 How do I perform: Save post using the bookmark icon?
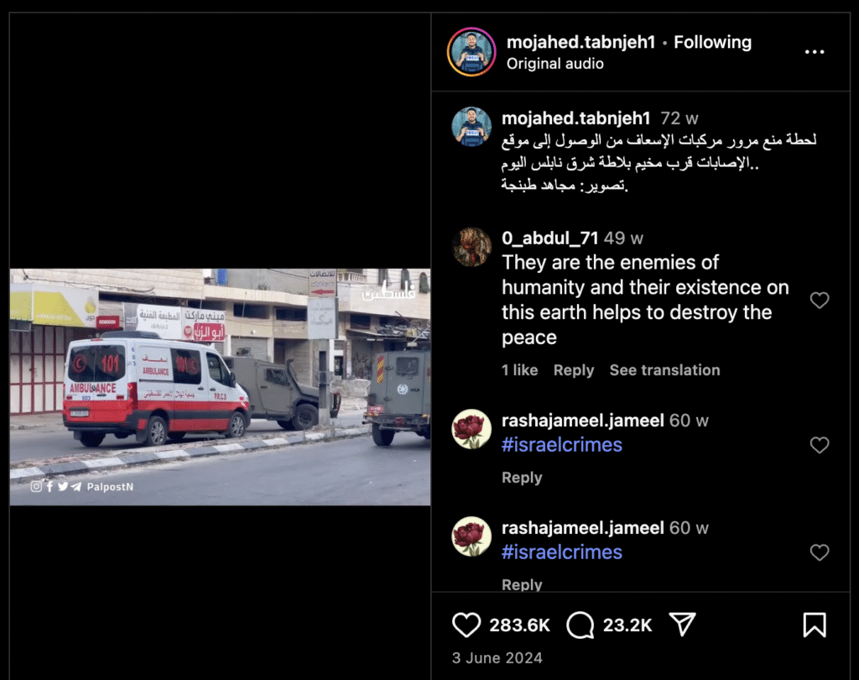pyautogui.click(x=814, y=625)
